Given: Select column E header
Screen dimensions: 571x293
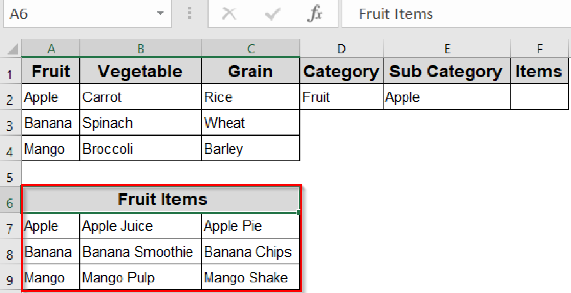Looking at the screenshot, I should [x=447, y=49].
